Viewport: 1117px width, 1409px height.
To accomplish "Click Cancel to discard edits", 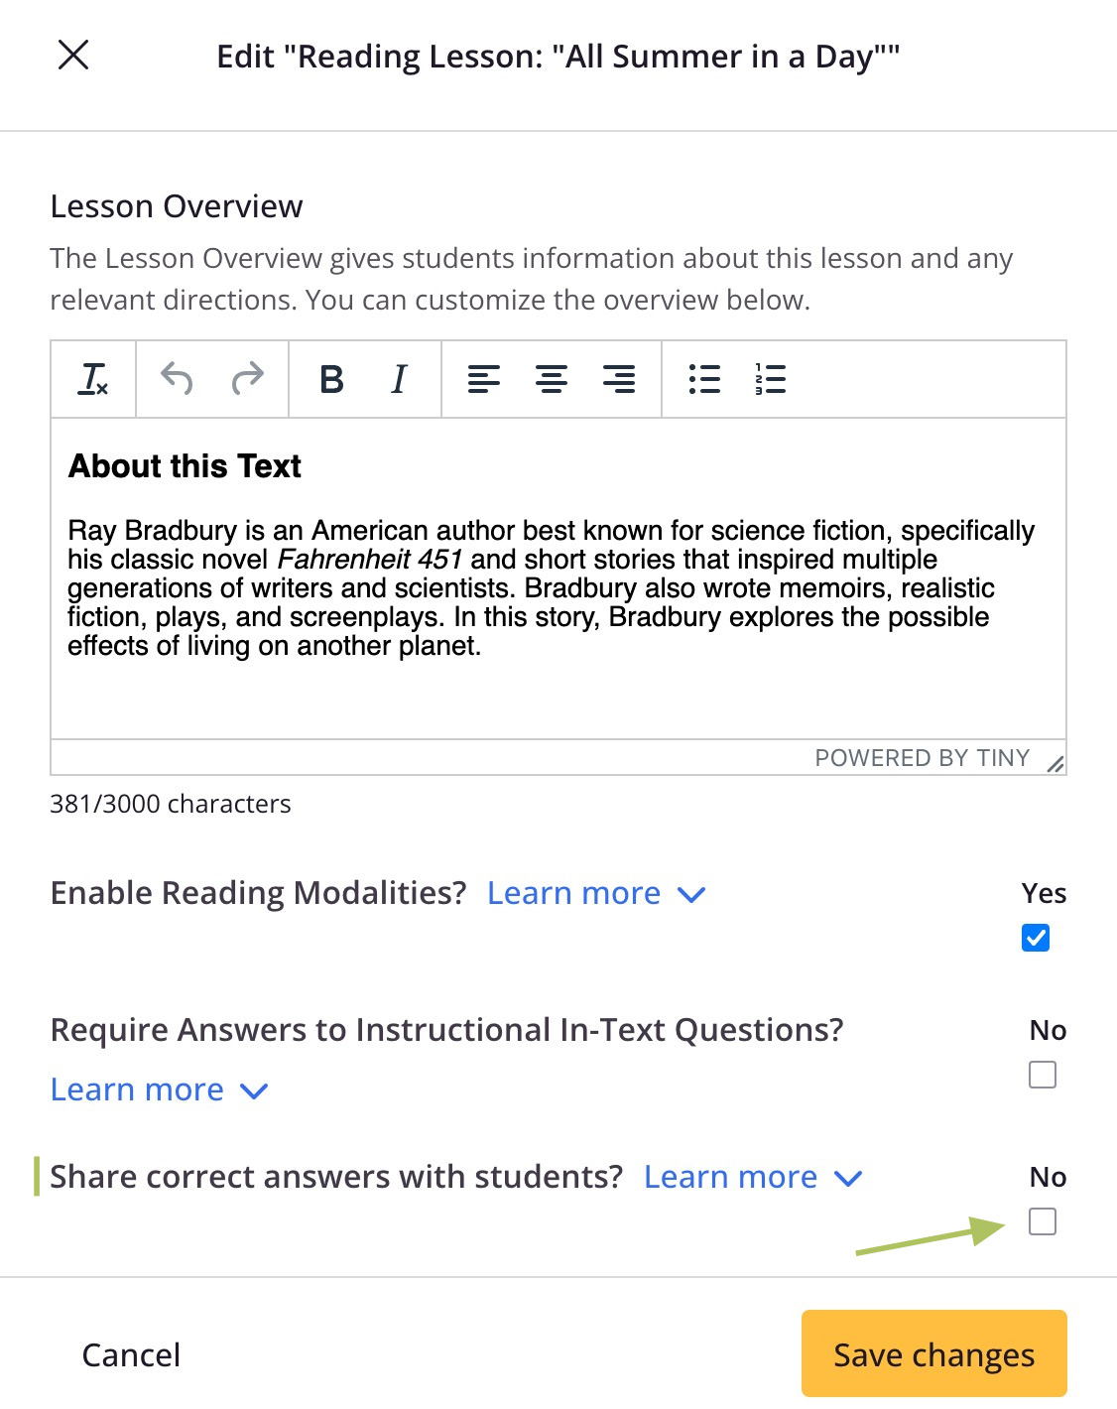I will coord(131,1354).
